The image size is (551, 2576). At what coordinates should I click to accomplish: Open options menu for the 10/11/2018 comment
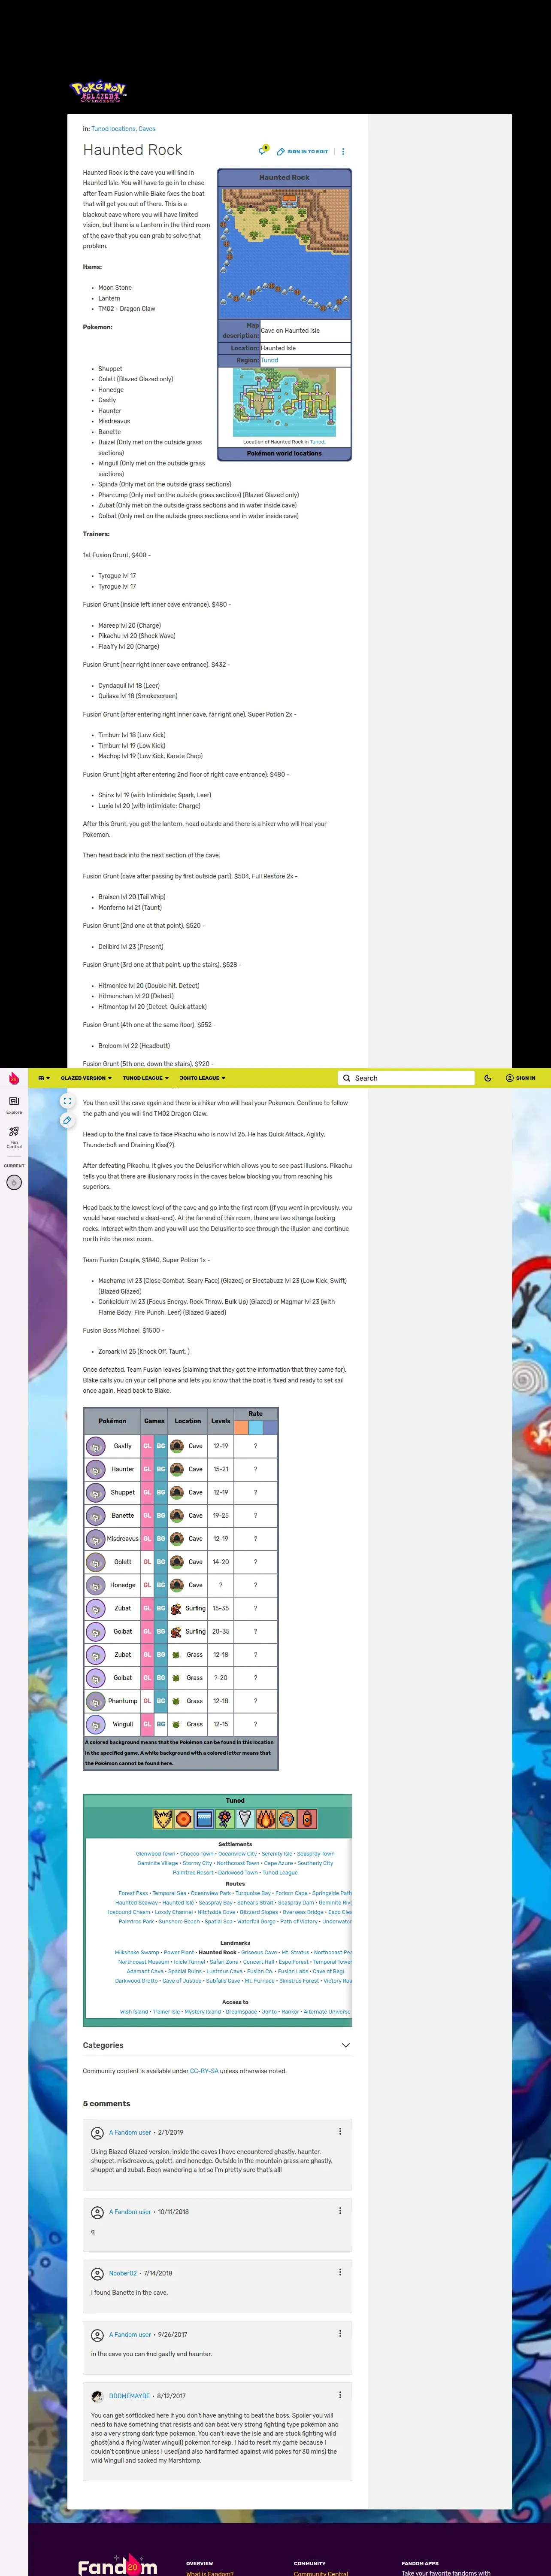pyautogui.click(x=340, y=2210)
